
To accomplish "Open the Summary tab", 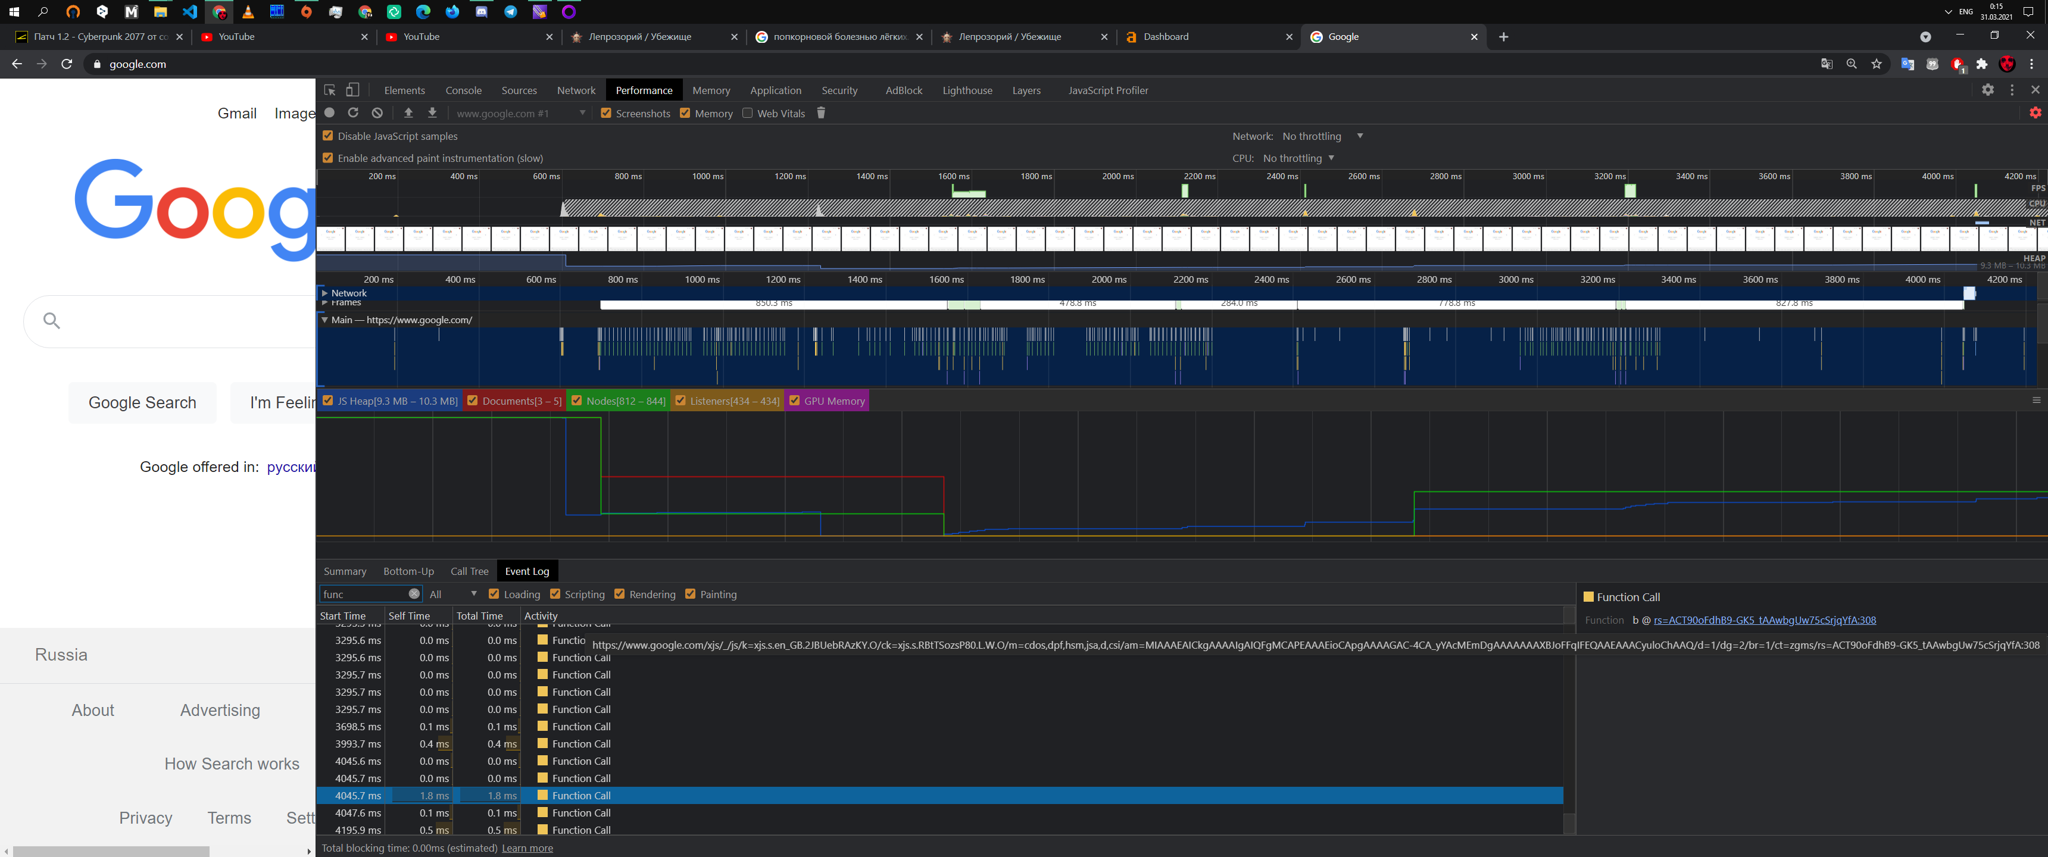I will point(344,571).
